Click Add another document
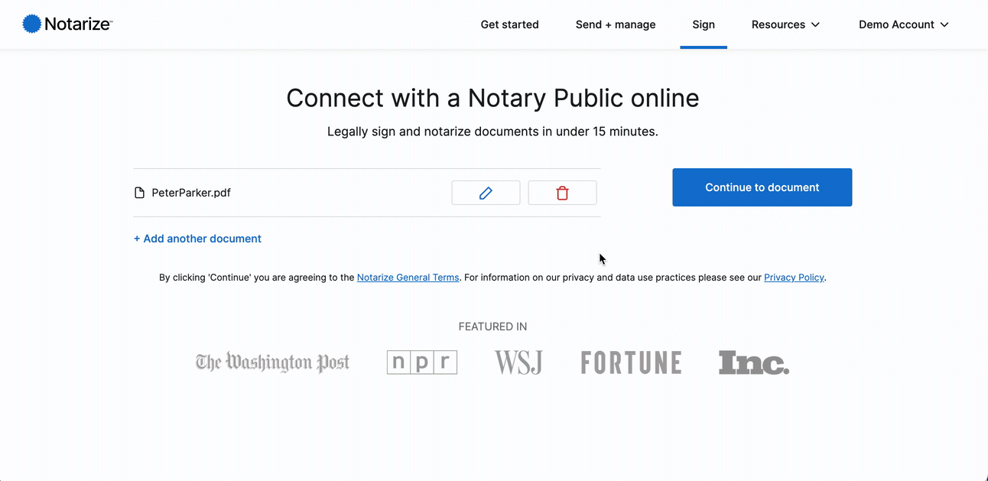The image size is (988, 481). pos(197,238)
